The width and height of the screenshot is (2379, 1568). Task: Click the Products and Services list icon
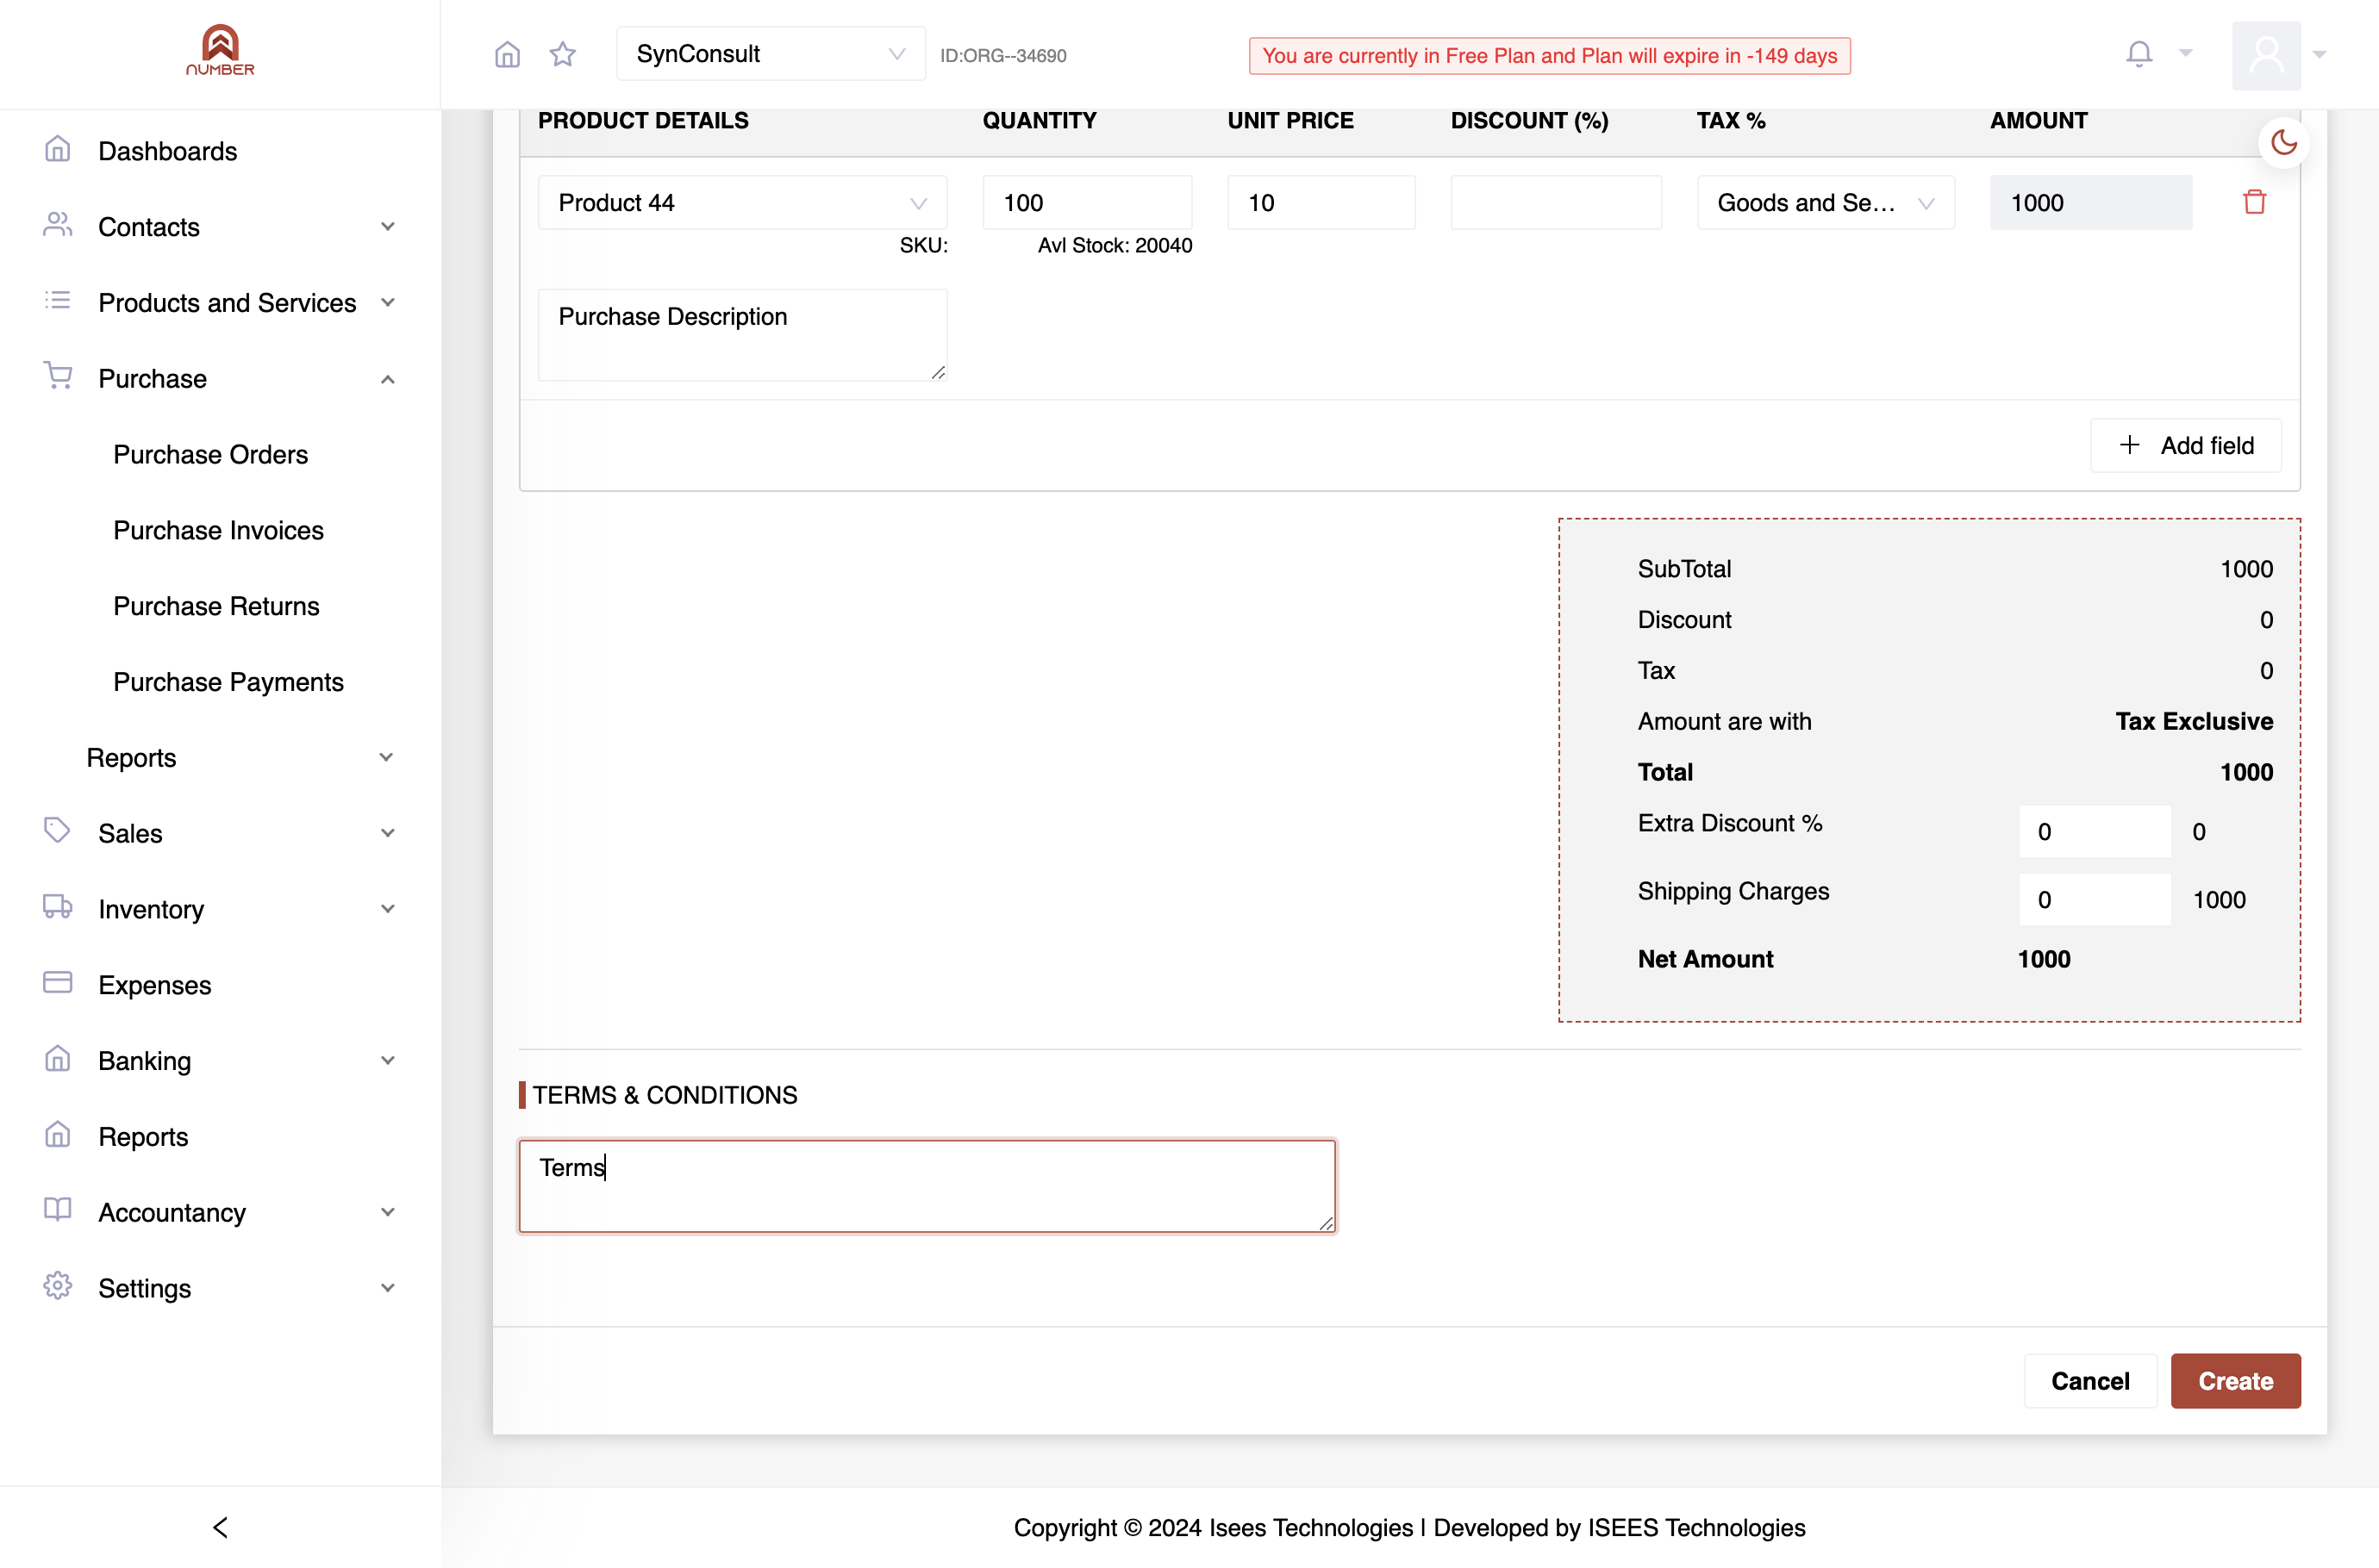pyautogui.click(x=58, y=300)
